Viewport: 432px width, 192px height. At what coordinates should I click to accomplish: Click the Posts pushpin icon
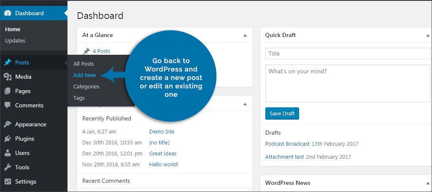(8, 62)
